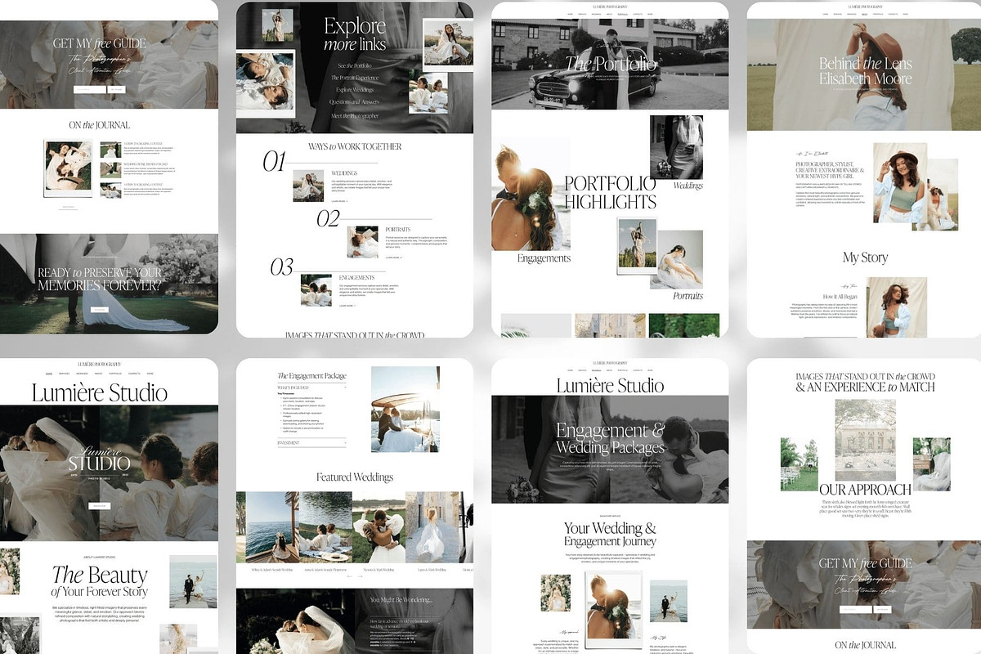981x654 pixels.
Task: Click polaroid of woman standing in field
Action: [x=637, y=245]
